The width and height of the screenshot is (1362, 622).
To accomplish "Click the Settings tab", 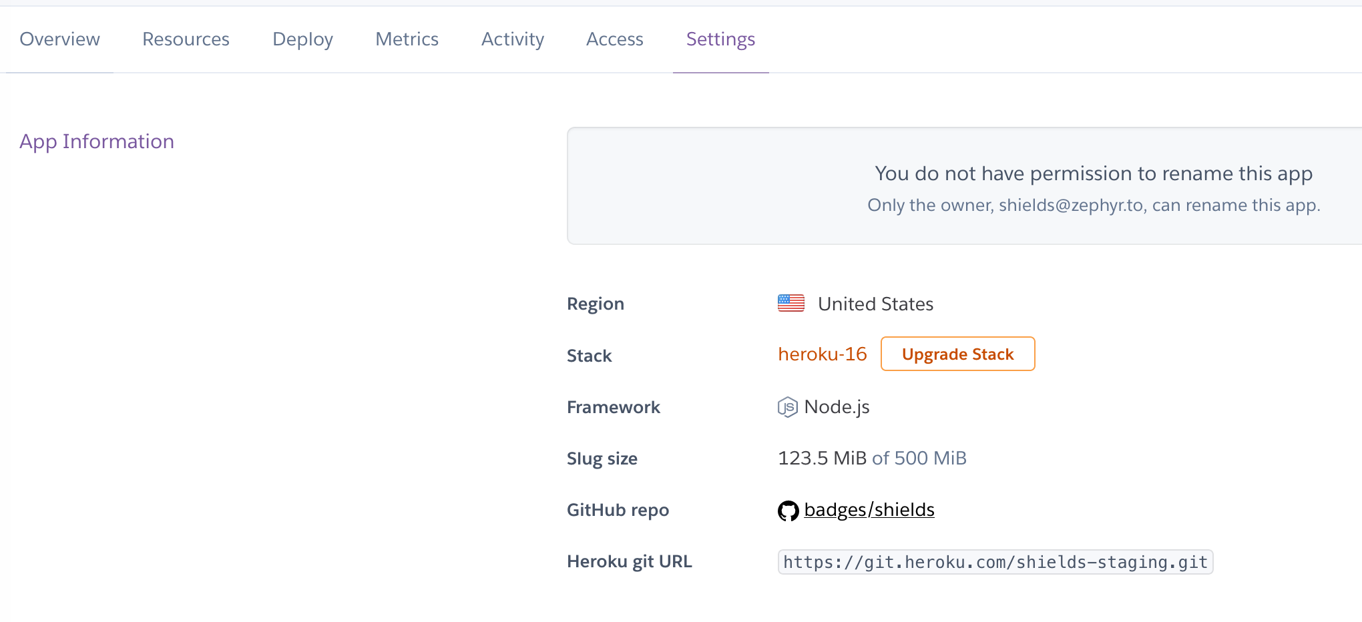I will coord(720,39).
